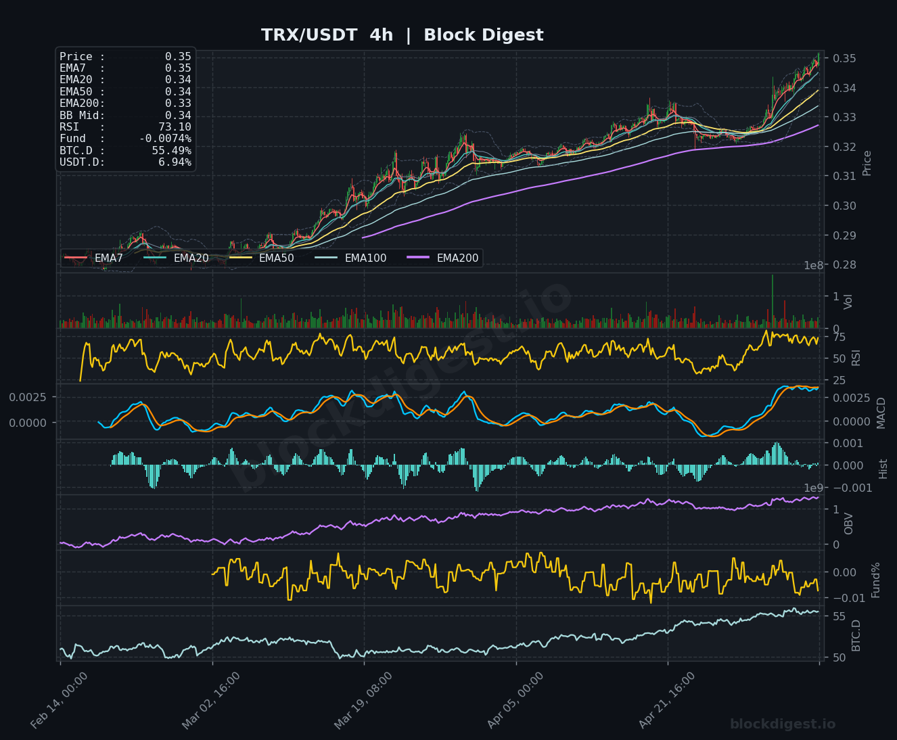Viewport: 897px width, 740px height.
Task: Click the 0.001 tick on the Hist axis
Action: coord(848,443)
